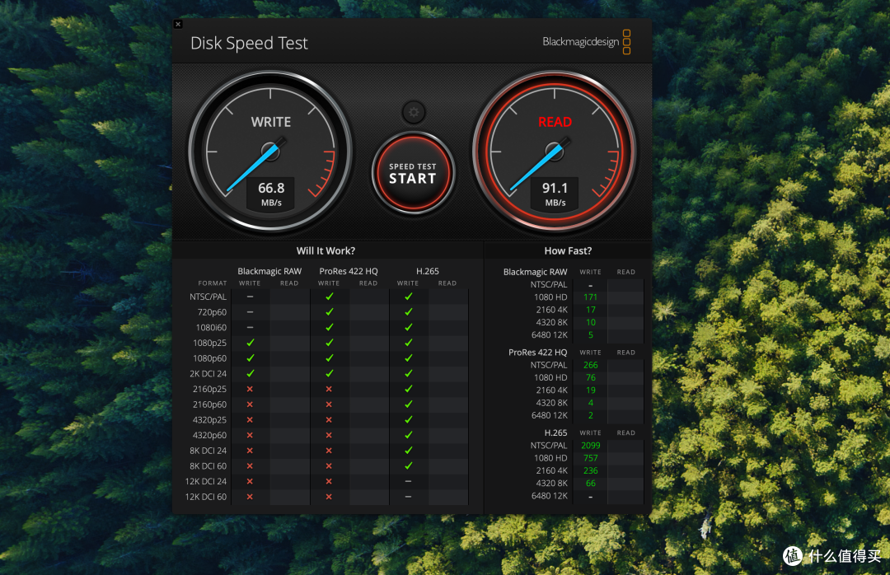
Task: Open settings with the gear icon
Action: coord(413,112)
